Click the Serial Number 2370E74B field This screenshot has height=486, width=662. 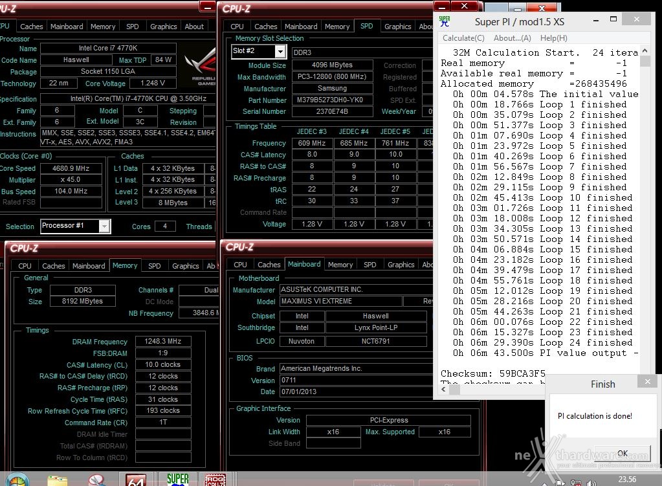tap(332, 111)
